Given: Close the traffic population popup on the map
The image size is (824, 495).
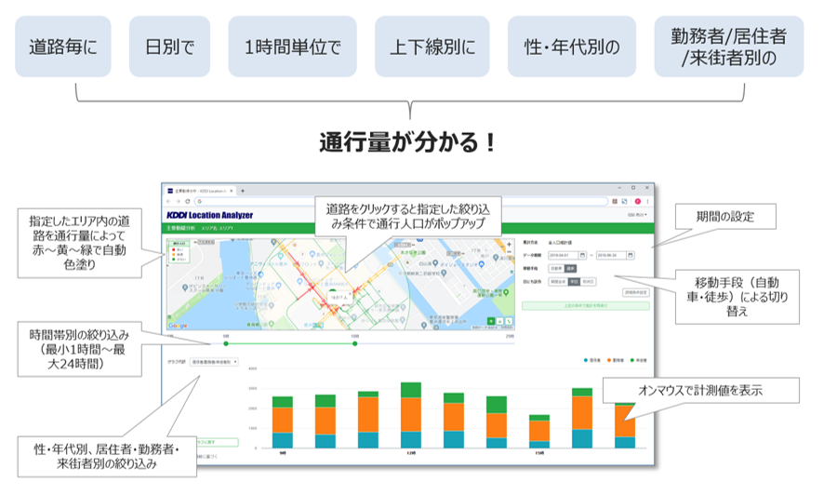Looking at the screenshot, I should [x=351, y=294].
